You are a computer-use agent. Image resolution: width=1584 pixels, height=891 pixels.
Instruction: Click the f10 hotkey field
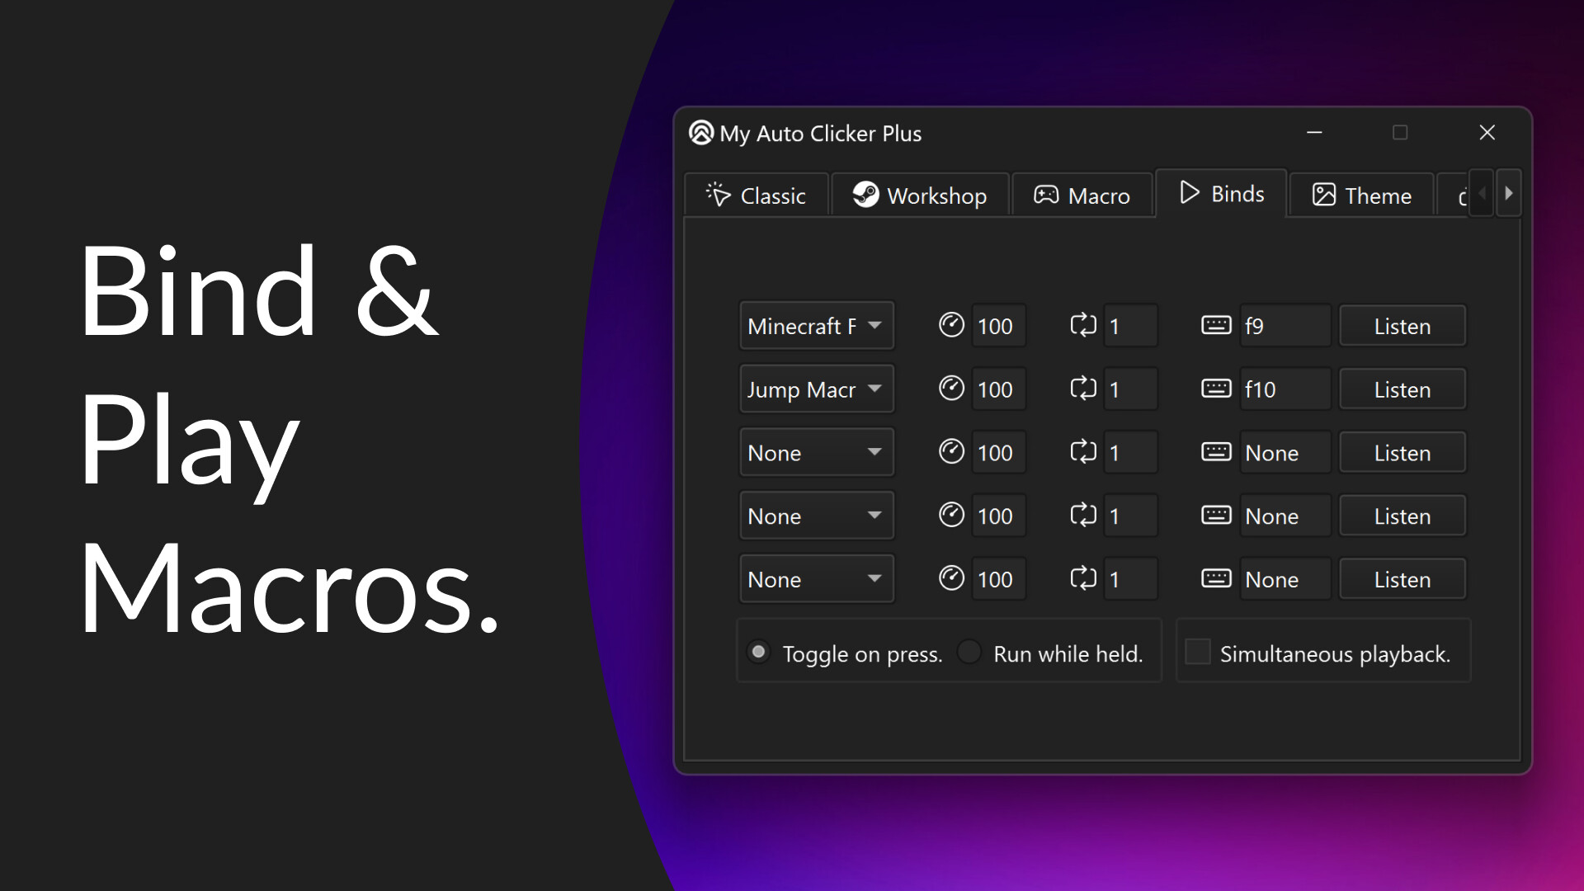click(1285, 389)
